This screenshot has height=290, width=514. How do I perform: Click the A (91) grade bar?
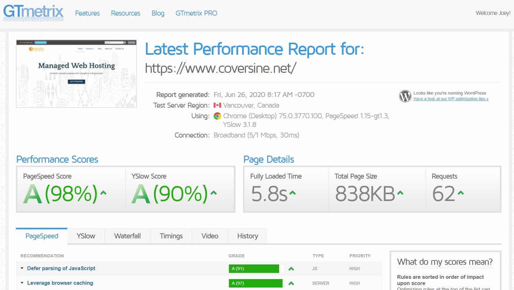(256, 269)
